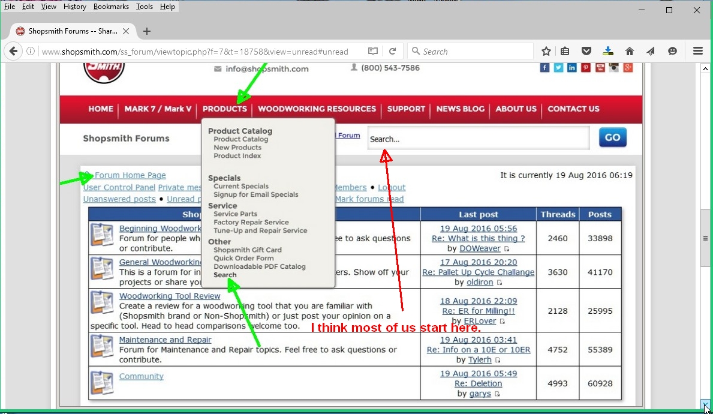The height and width of the screenshot is (414, 713).
Task: Open the Facebook social icon
Action: click(544, 68)
